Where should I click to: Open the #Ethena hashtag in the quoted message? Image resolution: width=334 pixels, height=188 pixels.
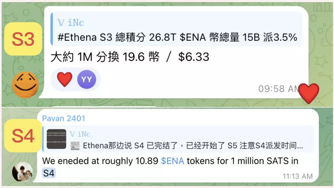[x=77, y=37]
